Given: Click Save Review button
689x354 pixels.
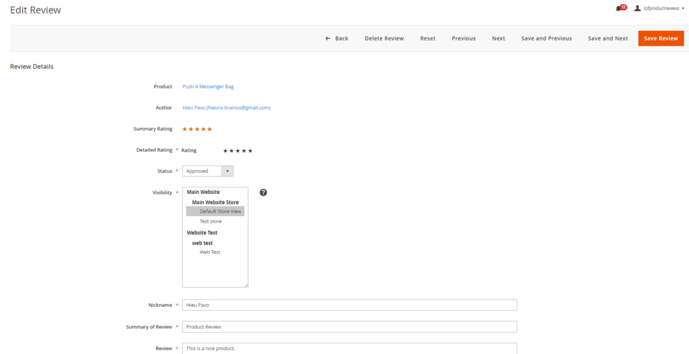Looking at the screenshot, I should (x=661, y=38).
